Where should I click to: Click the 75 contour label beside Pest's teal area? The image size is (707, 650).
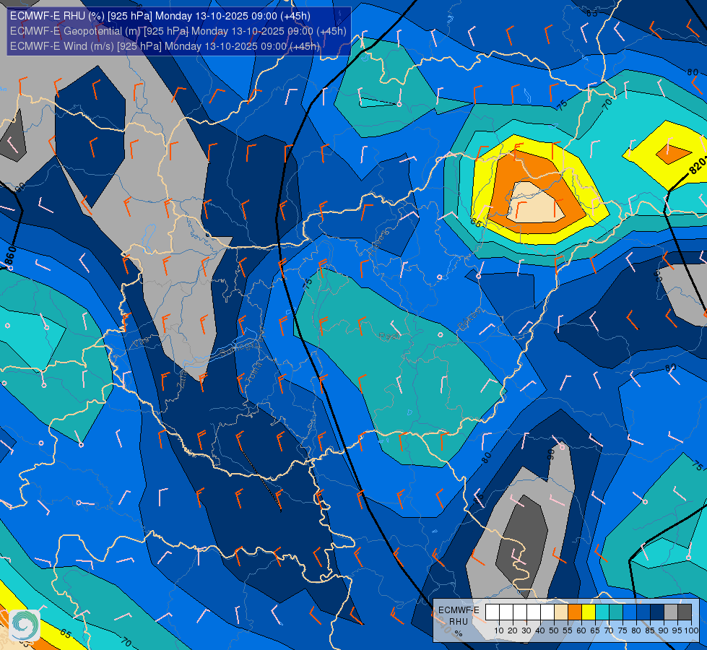[308, 283]
